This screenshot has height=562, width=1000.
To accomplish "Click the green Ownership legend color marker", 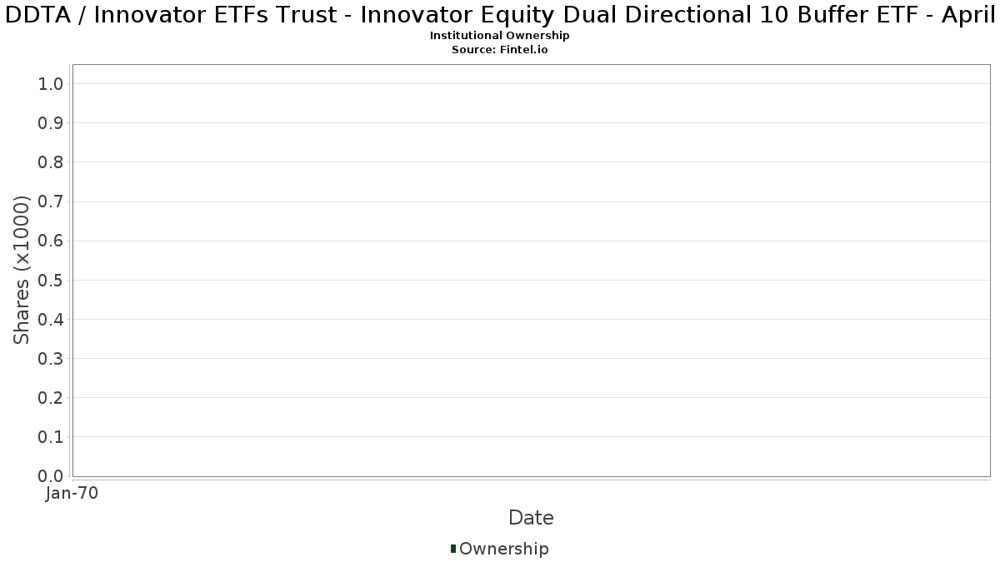I will (453, 549).
